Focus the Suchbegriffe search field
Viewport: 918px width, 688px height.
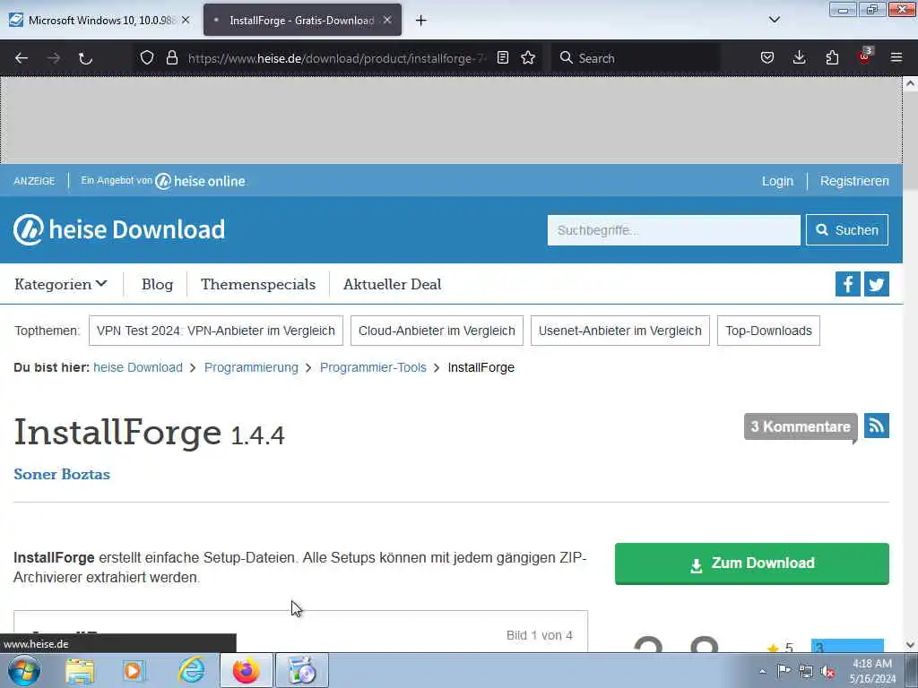pyautogui.click(x=673, y=230)
